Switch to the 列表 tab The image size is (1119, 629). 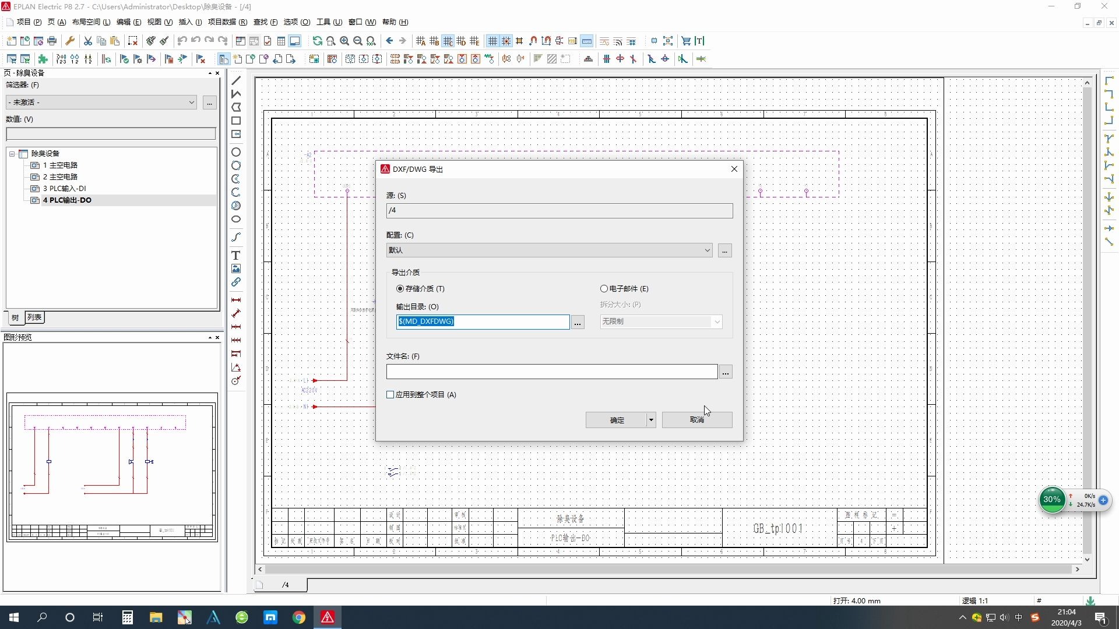(34, 317)
